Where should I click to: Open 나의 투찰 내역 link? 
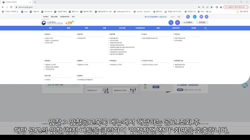click(114, 40)
